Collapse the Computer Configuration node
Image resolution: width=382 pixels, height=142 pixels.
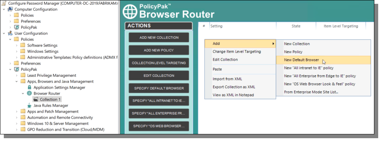(4, 9)
